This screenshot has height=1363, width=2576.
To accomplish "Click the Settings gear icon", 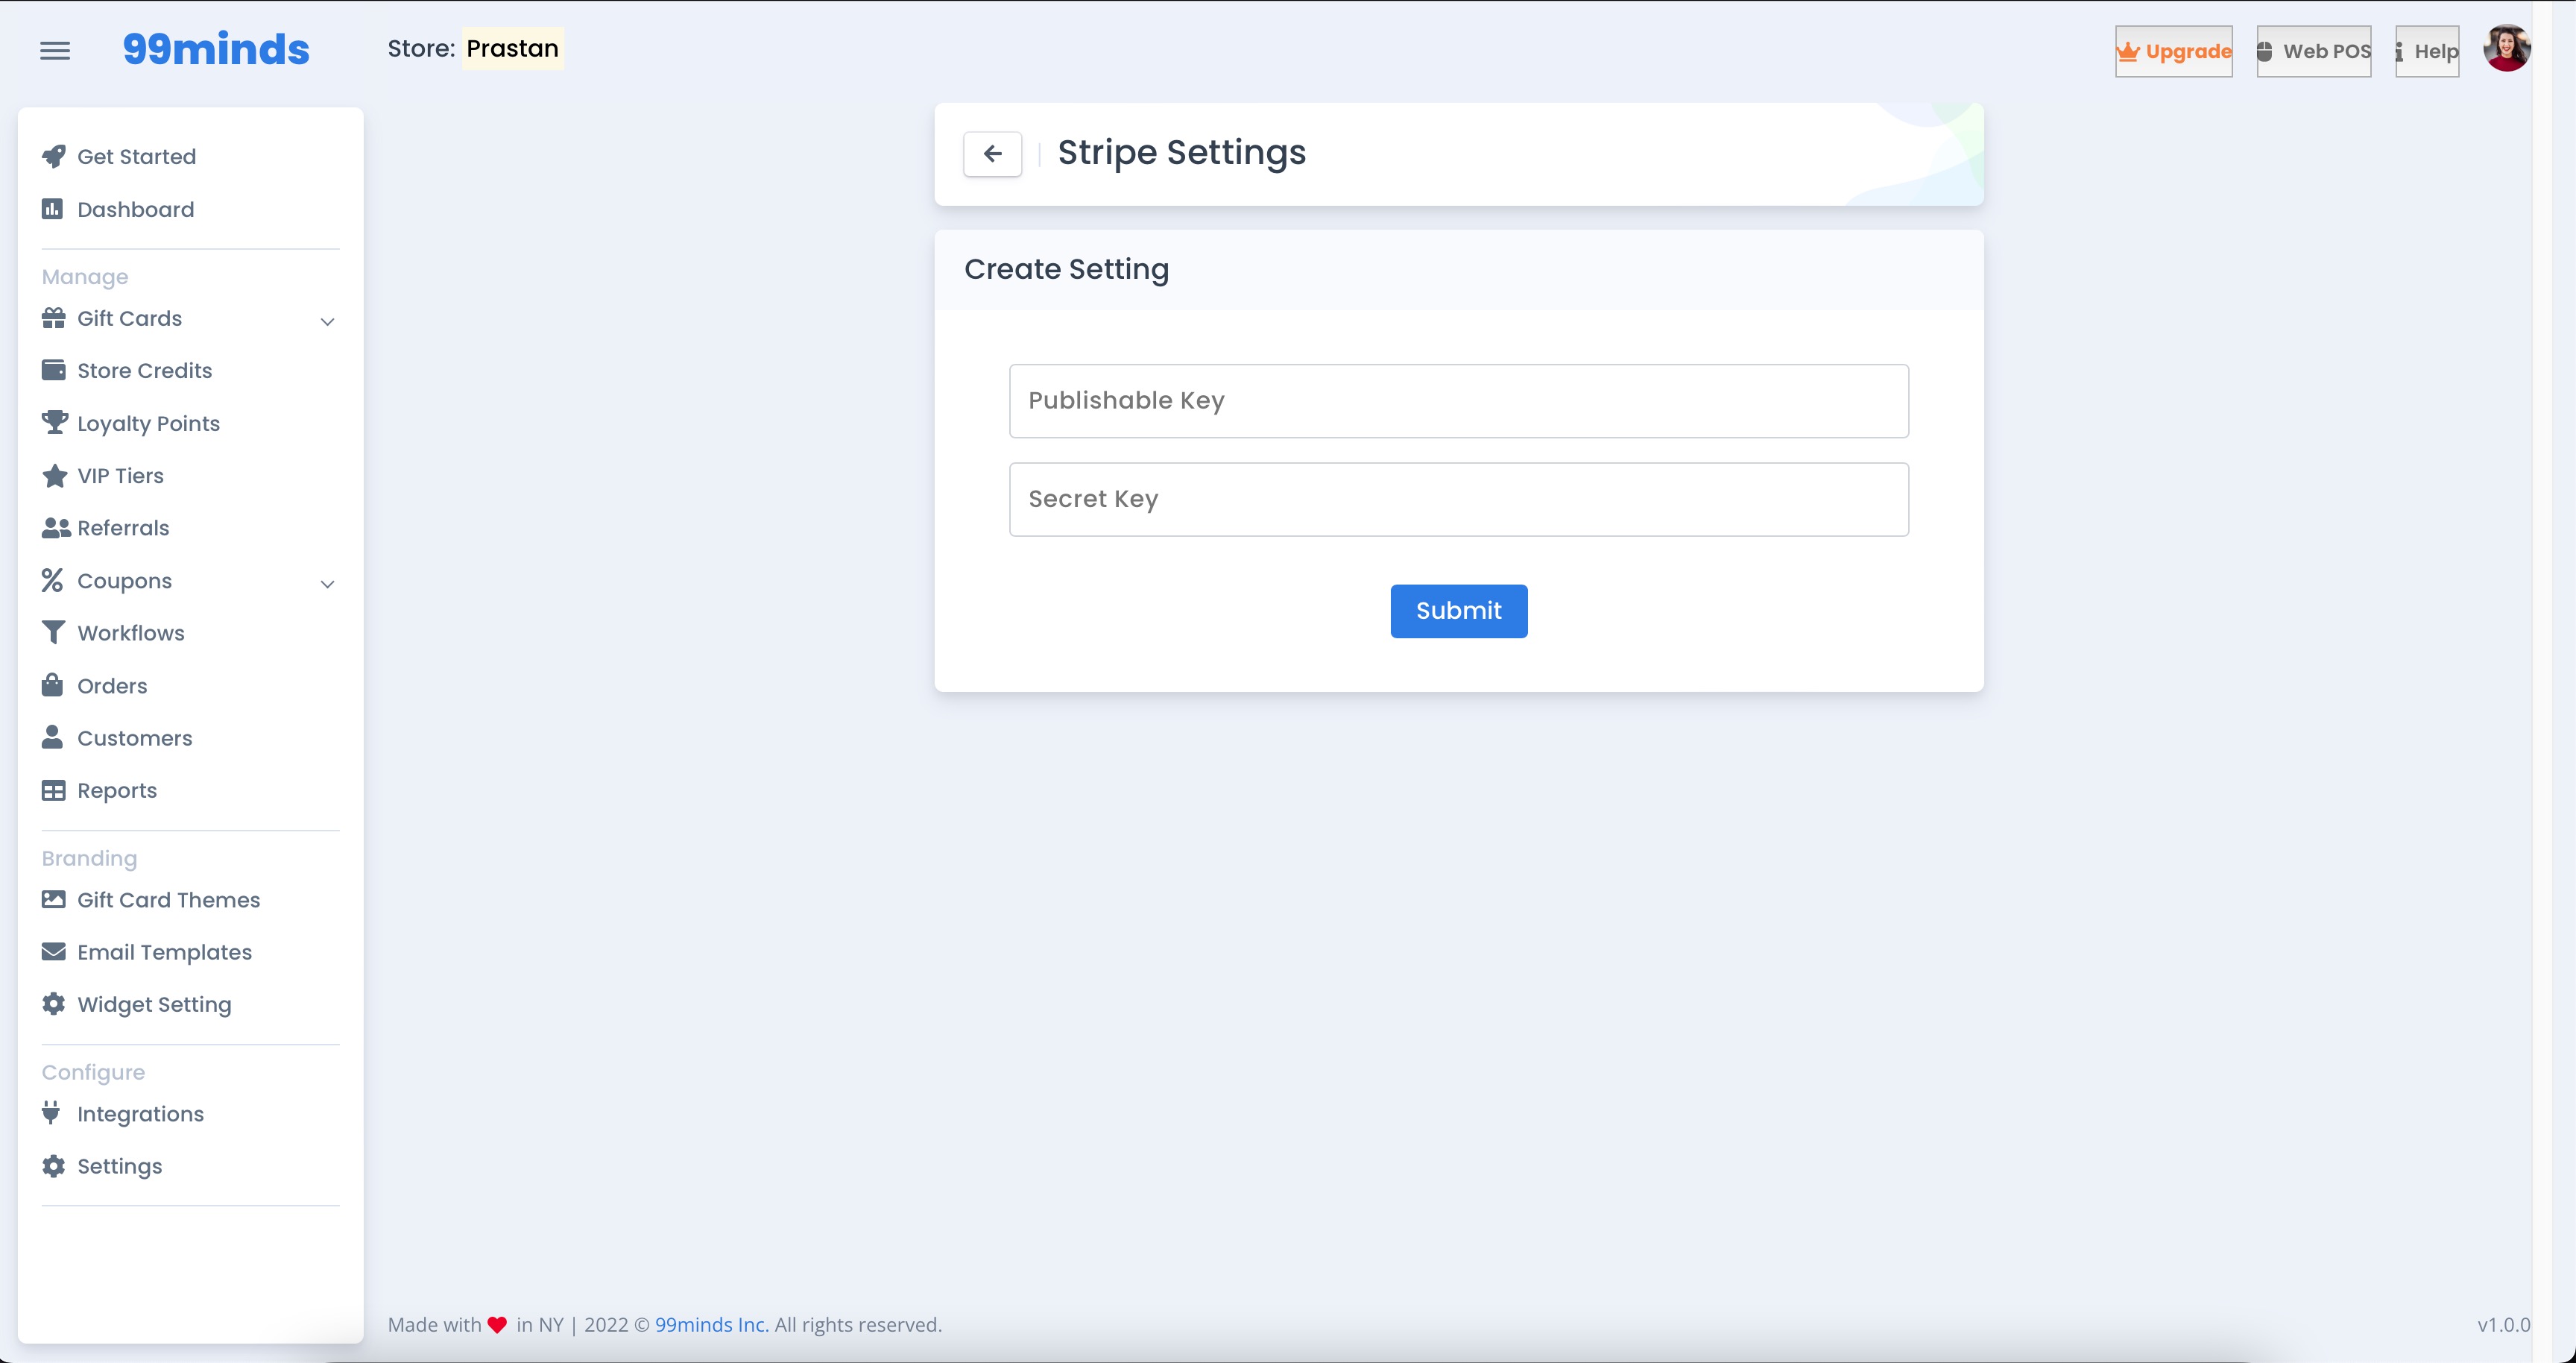I will tap(54, 1166).
